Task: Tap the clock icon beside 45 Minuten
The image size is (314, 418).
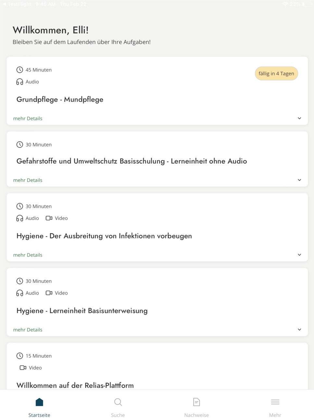Action: (20, 70)
